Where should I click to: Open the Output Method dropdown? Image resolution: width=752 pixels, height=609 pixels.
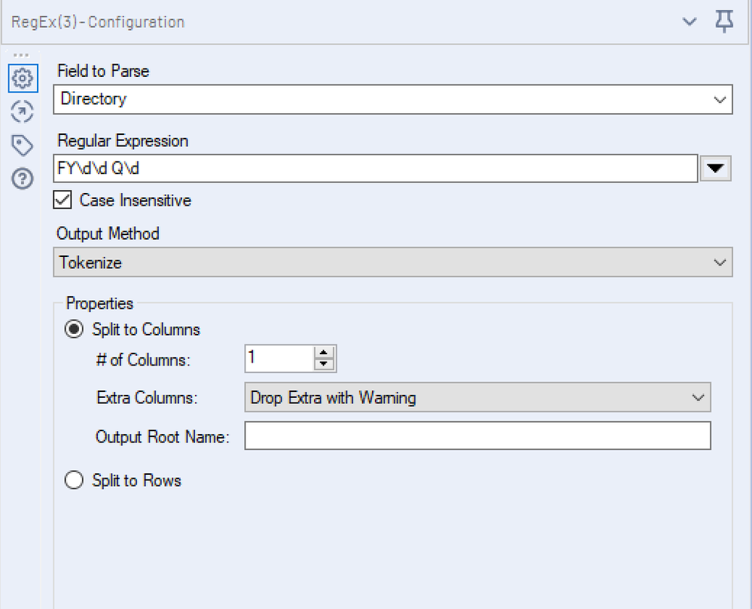pos(392,263)
